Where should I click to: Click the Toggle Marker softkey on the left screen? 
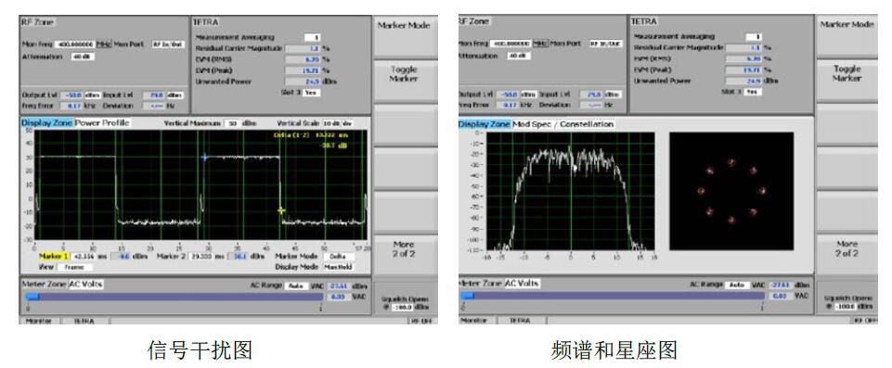point(404,74)
